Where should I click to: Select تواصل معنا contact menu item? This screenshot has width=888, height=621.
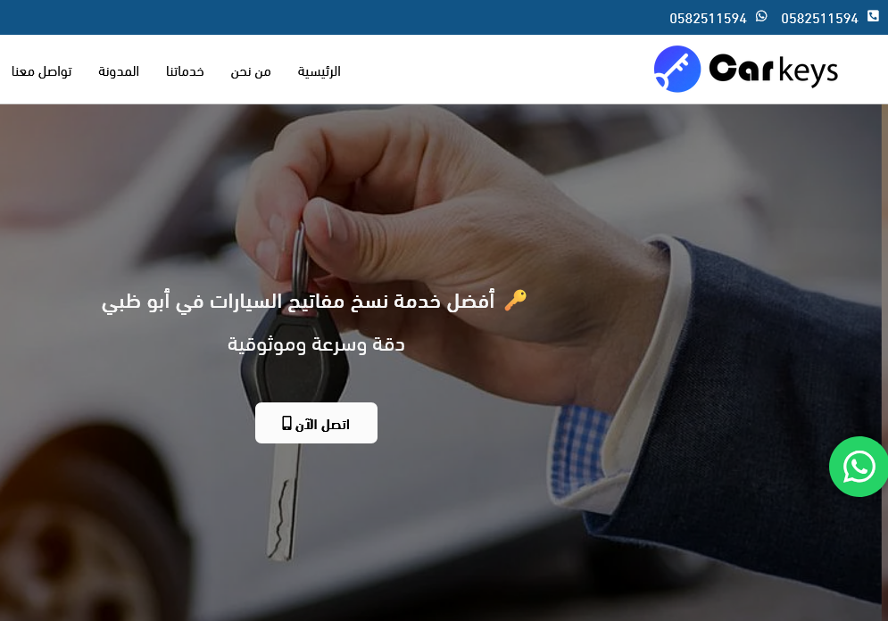(x=41, y=71)
